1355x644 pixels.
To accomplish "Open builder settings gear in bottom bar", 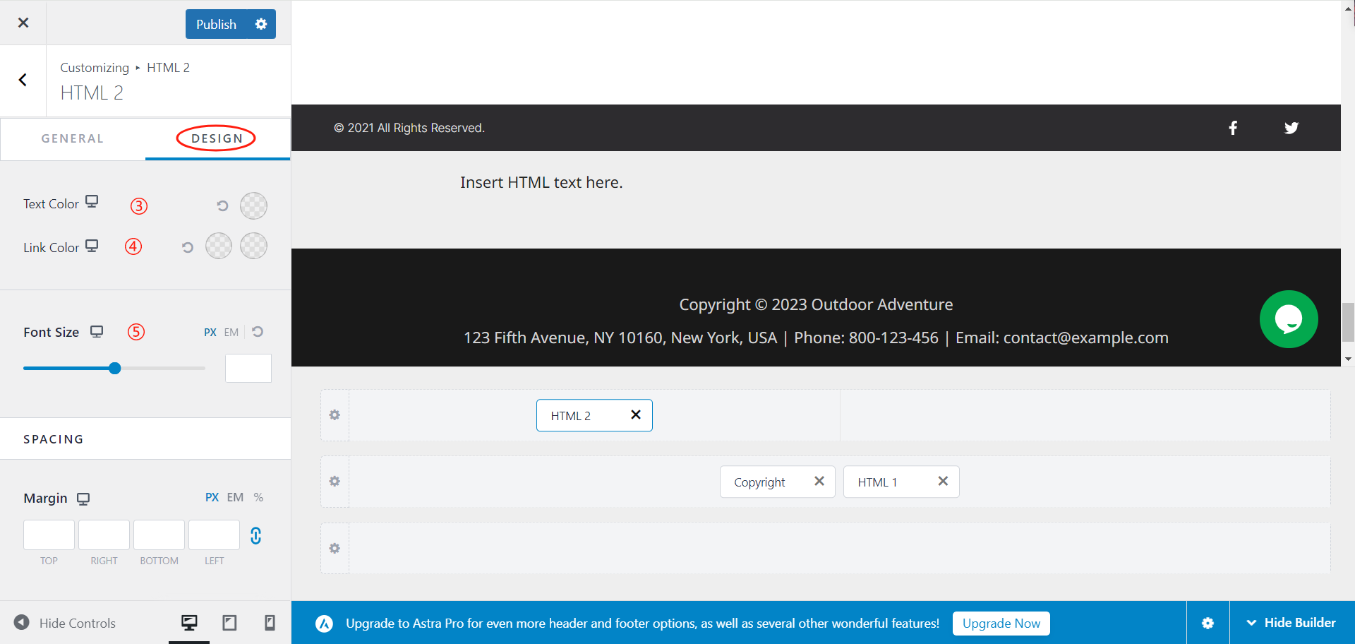I will coord(1208,623).
